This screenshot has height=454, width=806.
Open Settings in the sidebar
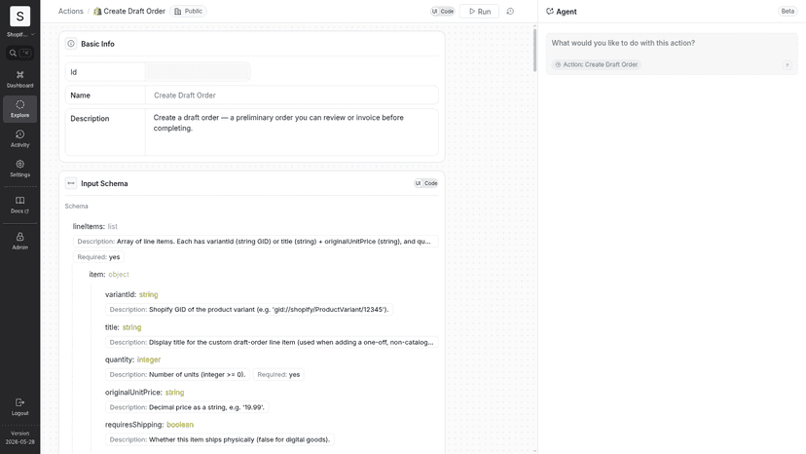click(x=20, y=169)
